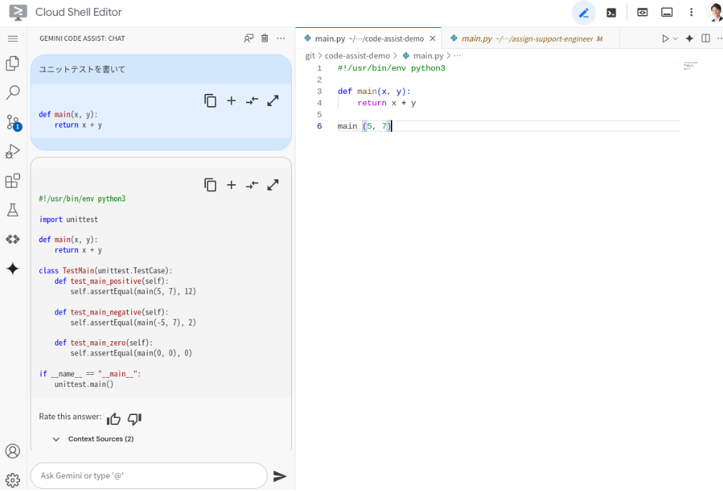Insert generated unit test at cursor
Image resolution: width=723 pixels, height=491 pixels.
pyautogui.click(x=252, y=185)
